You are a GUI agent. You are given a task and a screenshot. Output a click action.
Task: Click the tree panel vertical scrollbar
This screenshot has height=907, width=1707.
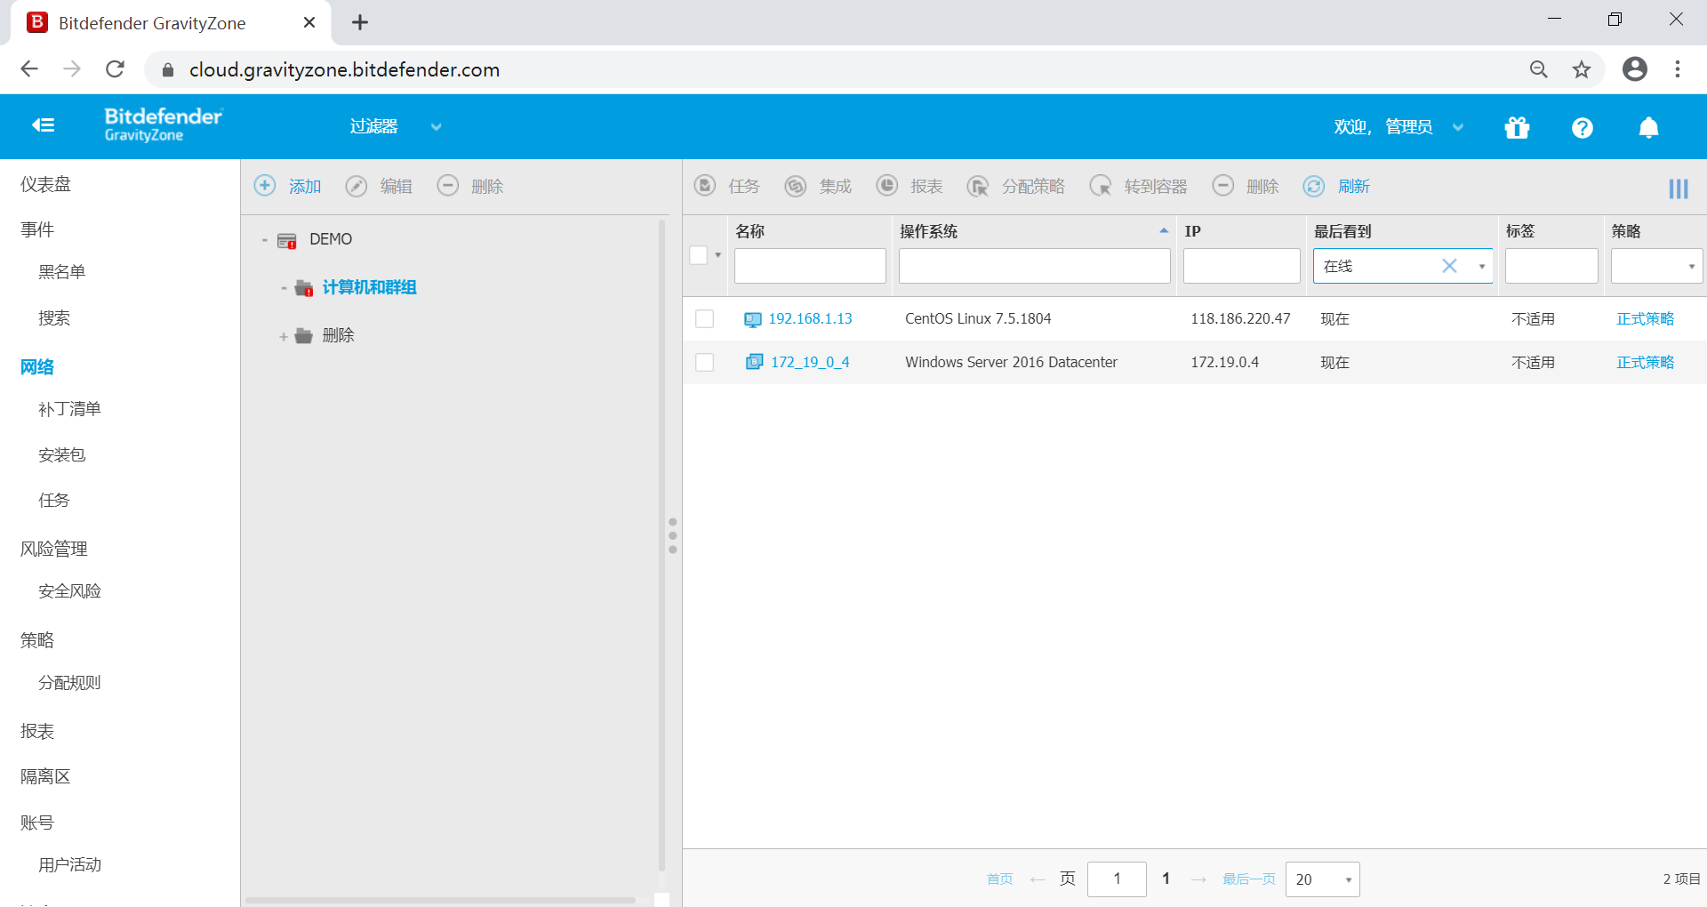click(661, 544)
